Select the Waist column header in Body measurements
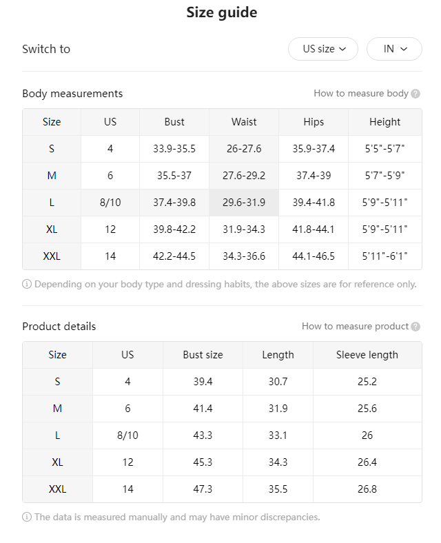Image resolution: width=441 pixels, height=543 pixels. (x=244, y=122)
